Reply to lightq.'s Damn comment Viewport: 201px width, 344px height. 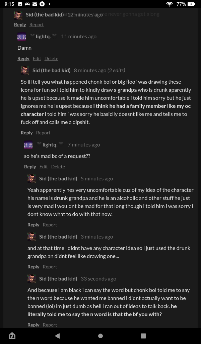23,58
